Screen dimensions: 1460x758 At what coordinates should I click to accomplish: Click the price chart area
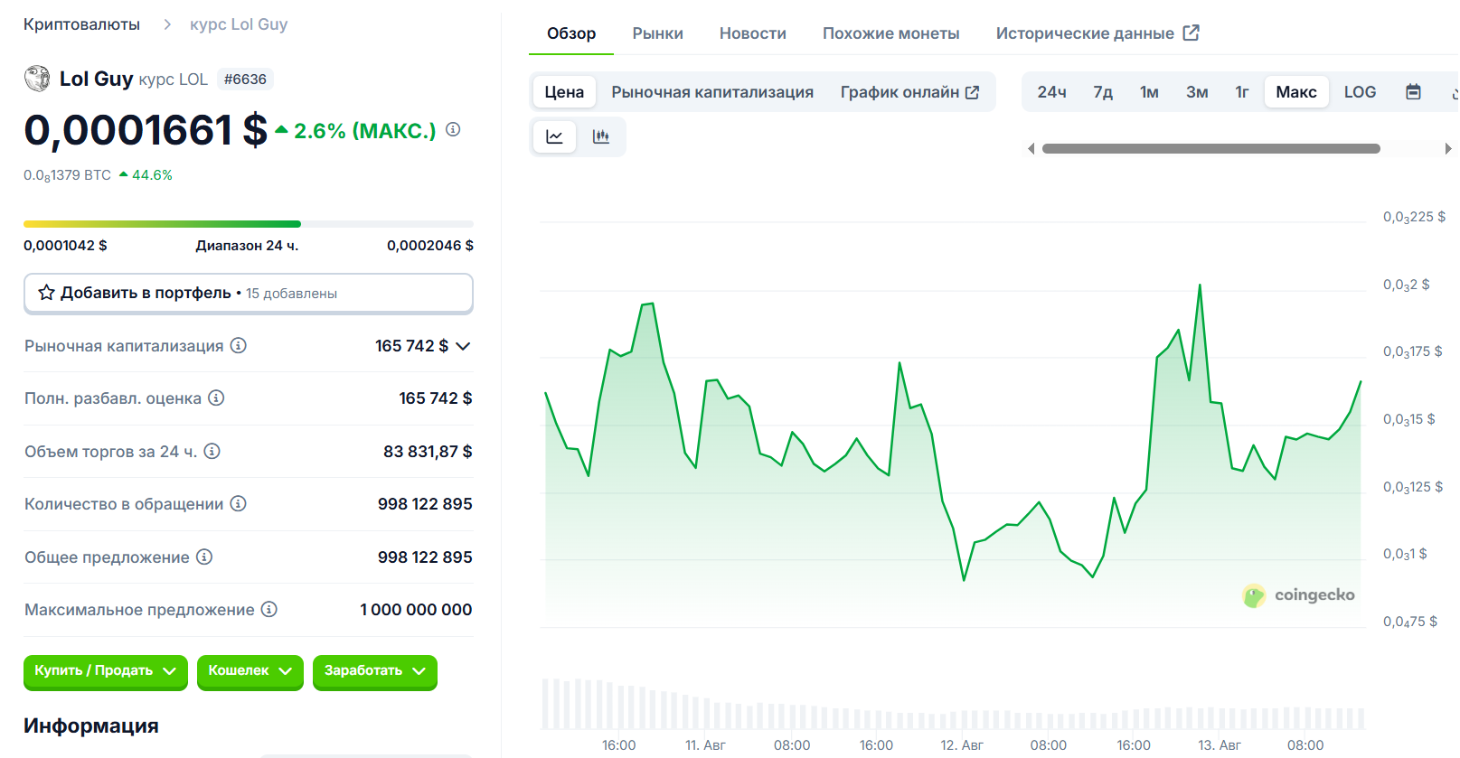coord(953,425)
